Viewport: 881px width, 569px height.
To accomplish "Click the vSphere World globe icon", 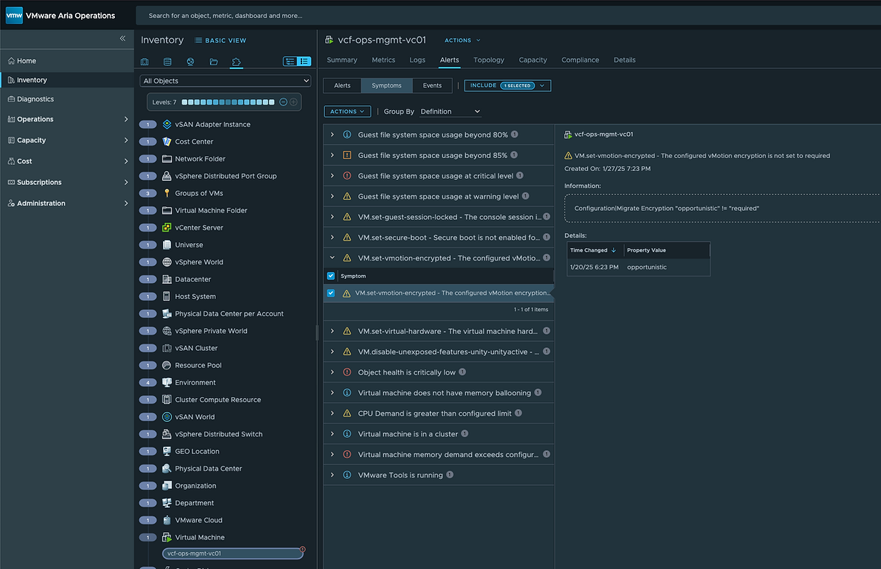I will (167, 262).
